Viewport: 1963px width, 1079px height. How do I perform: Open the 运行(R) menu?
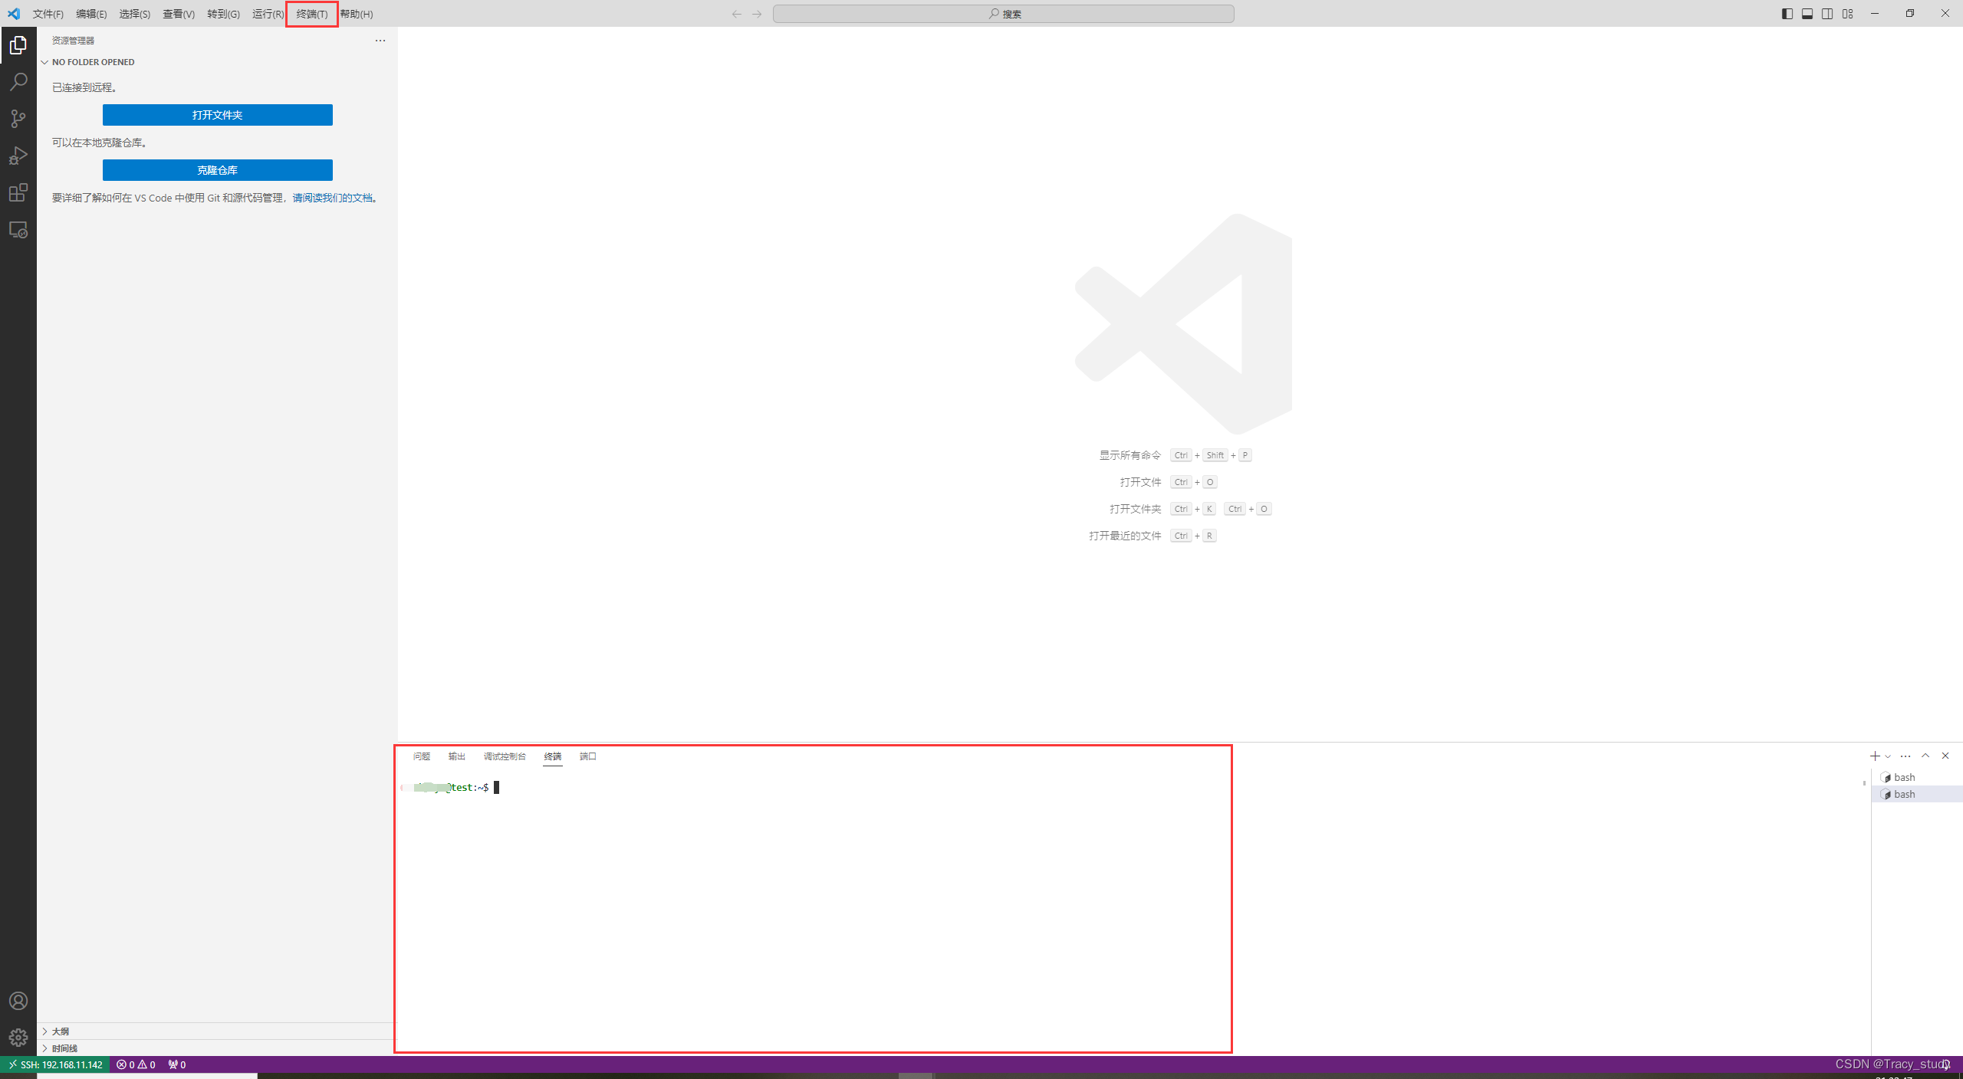tap(268, 14)
